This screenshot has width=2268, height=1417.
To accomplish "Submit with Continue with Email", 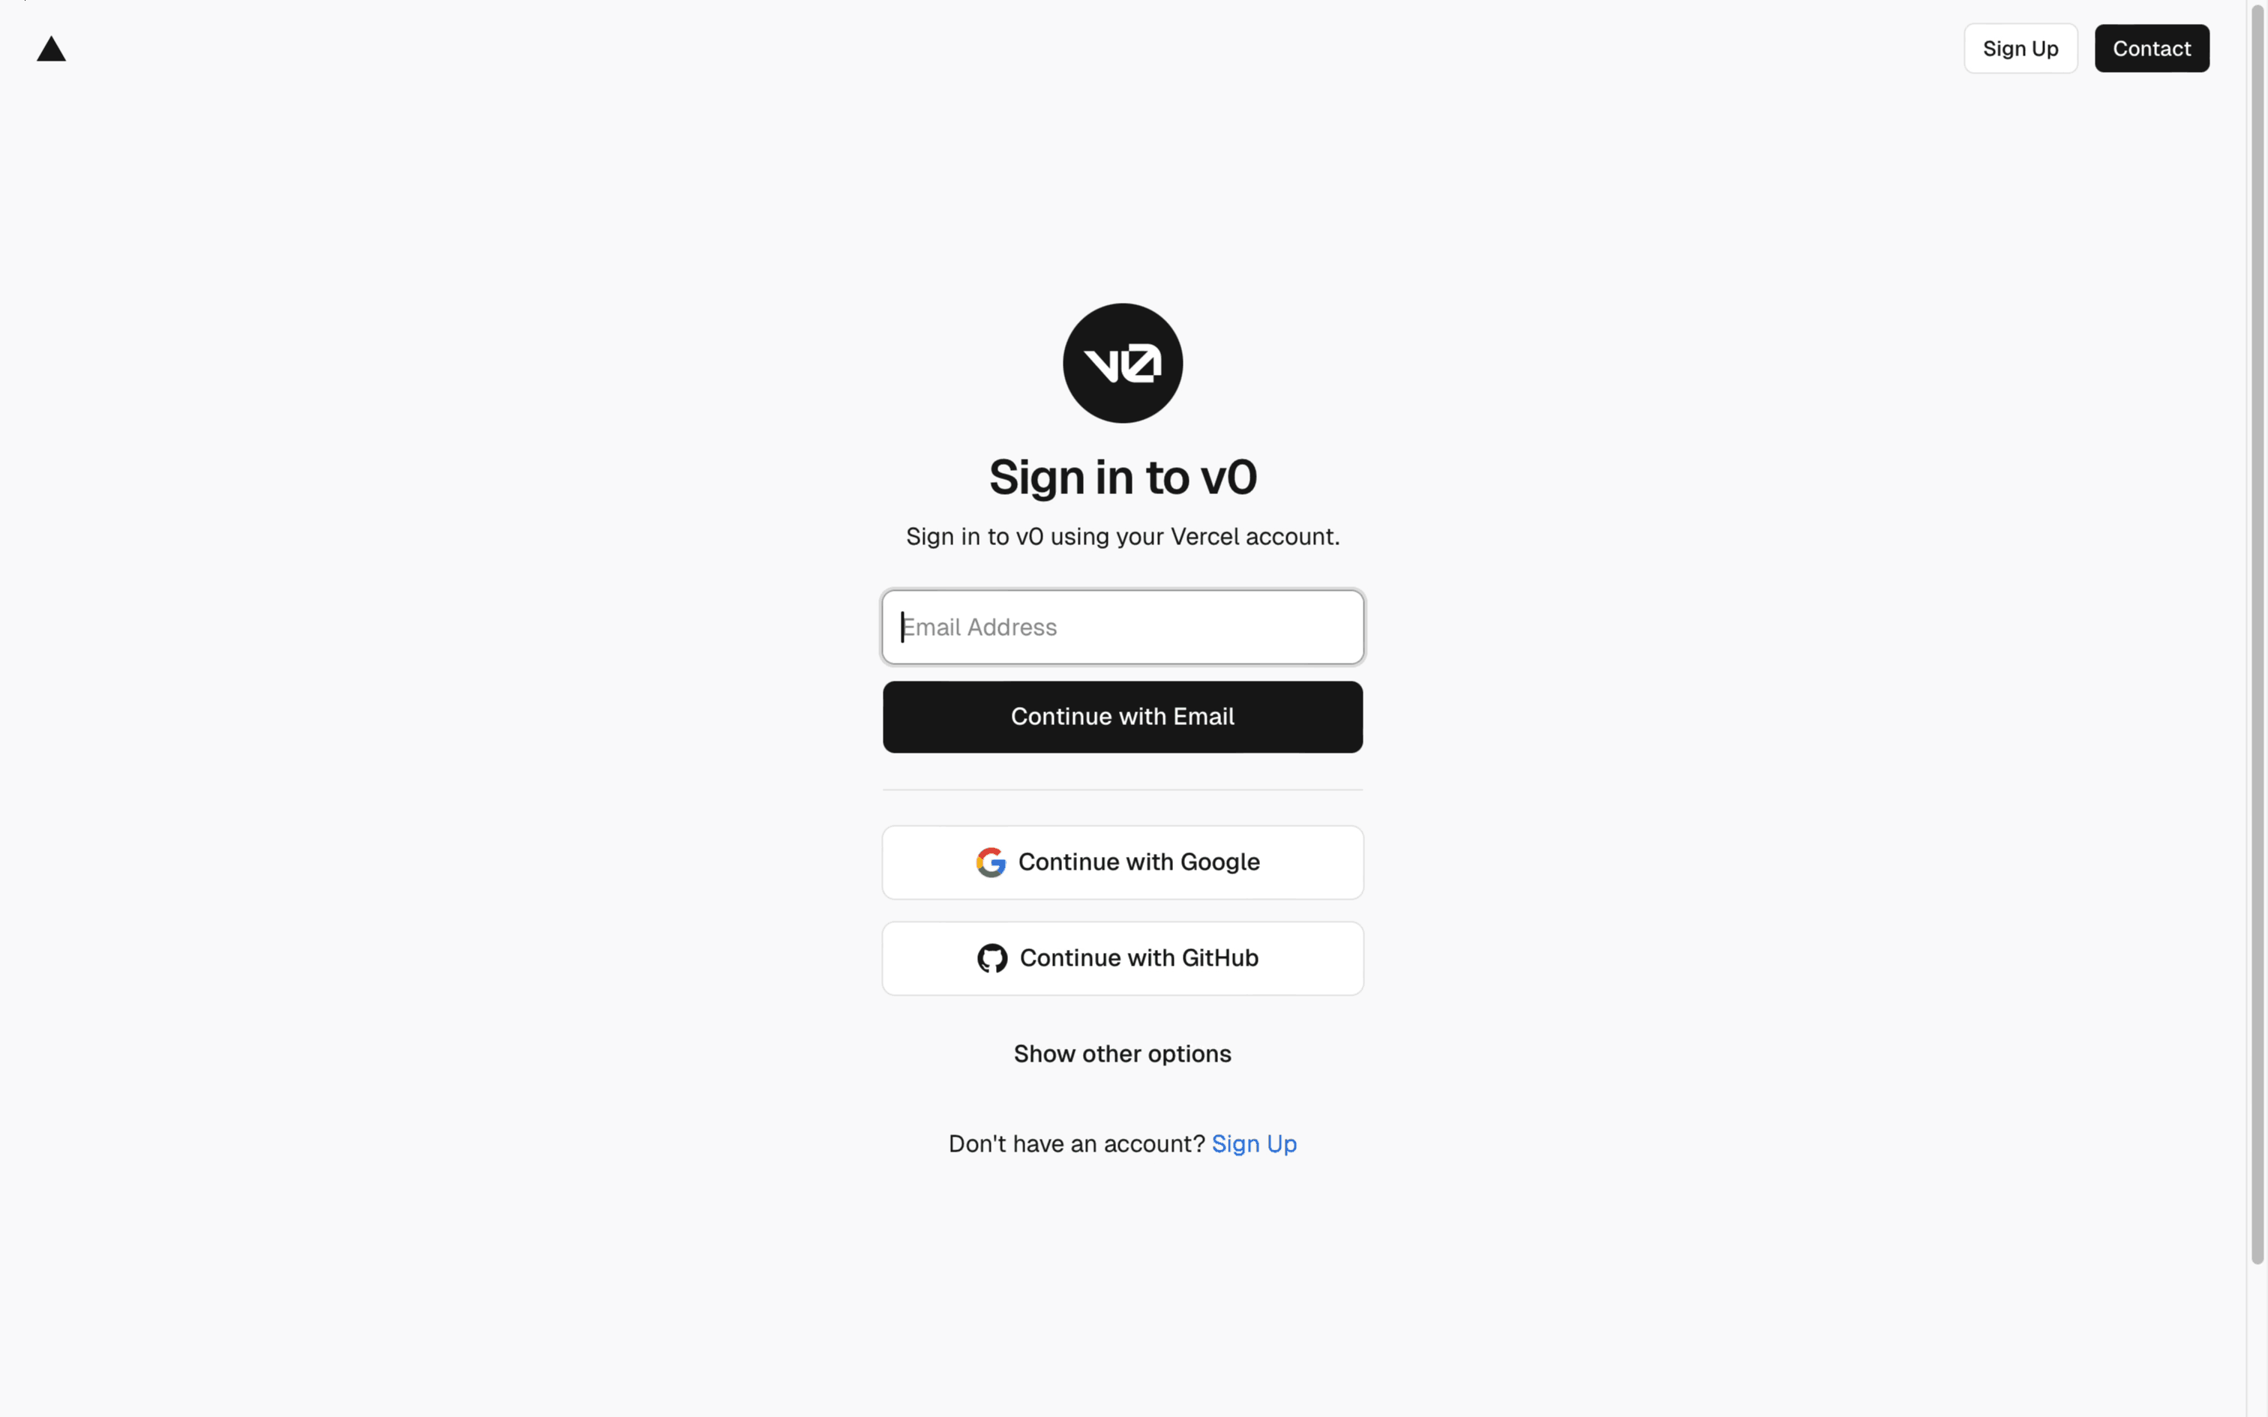I will (x=1123, y=717).
